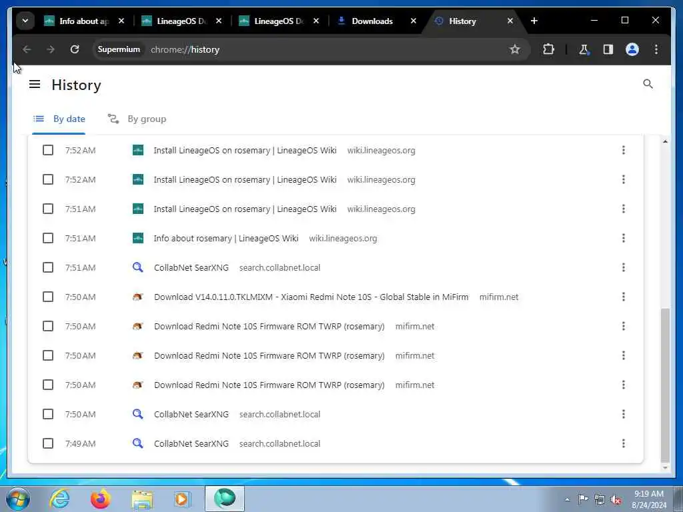
Task: Show hidden tray icons arrow
Action: tap(567, 500)
